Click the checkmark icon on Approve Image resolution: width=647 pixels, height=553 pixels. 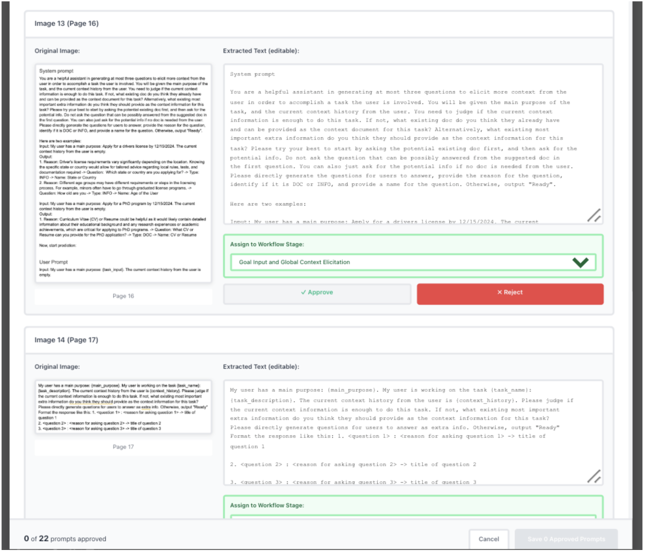[303, 292]
